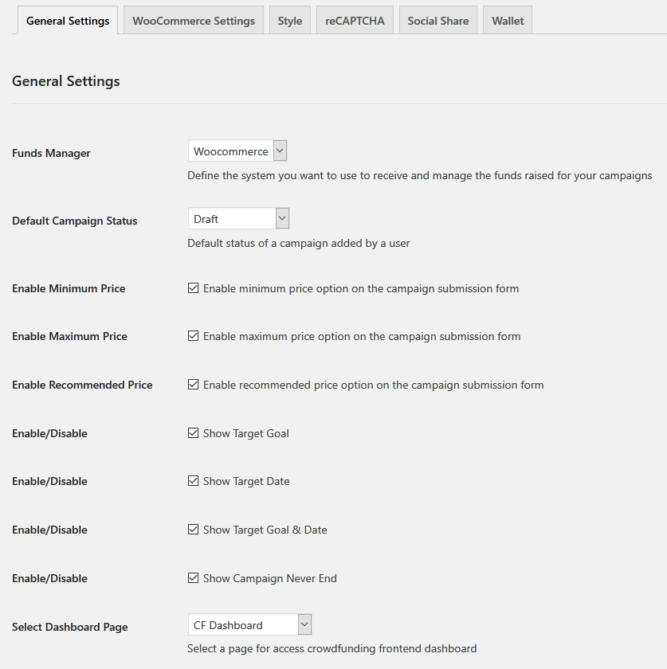Disable the Enable Maximum Price checkbox
The width and height of the screenshot is (667, 669).
[193, 335]
